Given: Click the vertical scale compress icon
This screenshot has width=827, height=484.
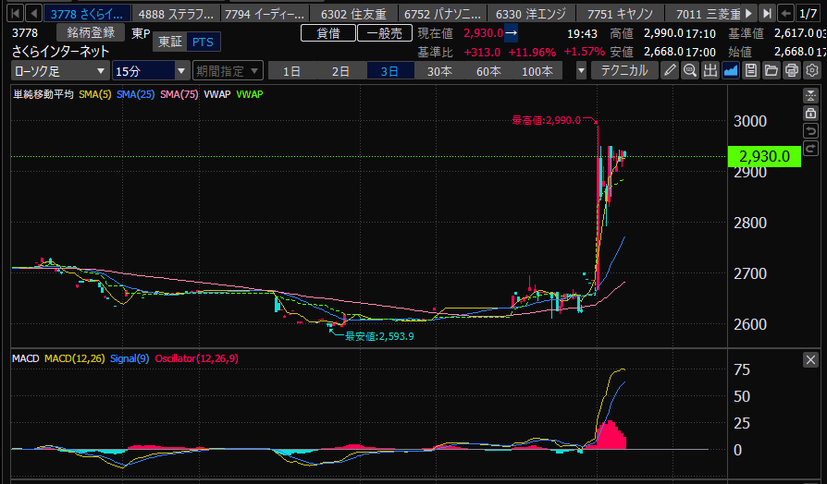Looking at the screenshot, I should coord(810,95).
